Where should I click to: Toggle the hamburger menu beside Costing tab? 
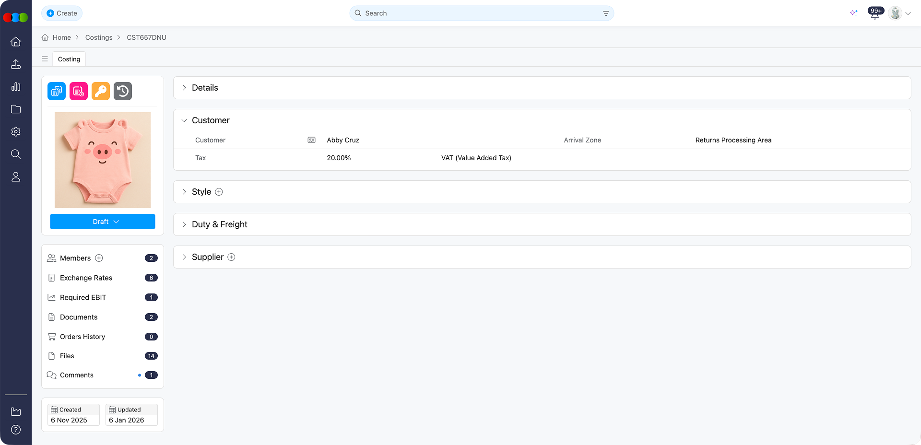[x=45, y=59]
